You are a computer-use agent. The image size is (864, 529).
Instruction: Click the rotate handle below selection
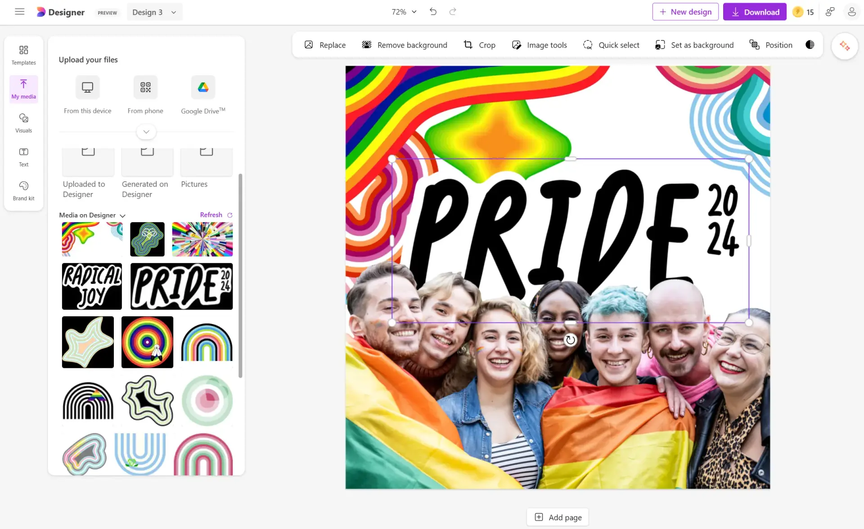(x=570, y=340)
